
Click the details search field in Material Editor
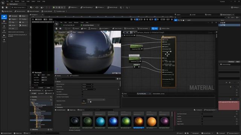[x=86, y=79]
